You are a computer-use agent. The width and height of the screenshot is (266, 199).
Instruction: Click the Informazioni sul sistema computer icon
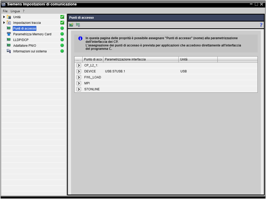(9, 51)
